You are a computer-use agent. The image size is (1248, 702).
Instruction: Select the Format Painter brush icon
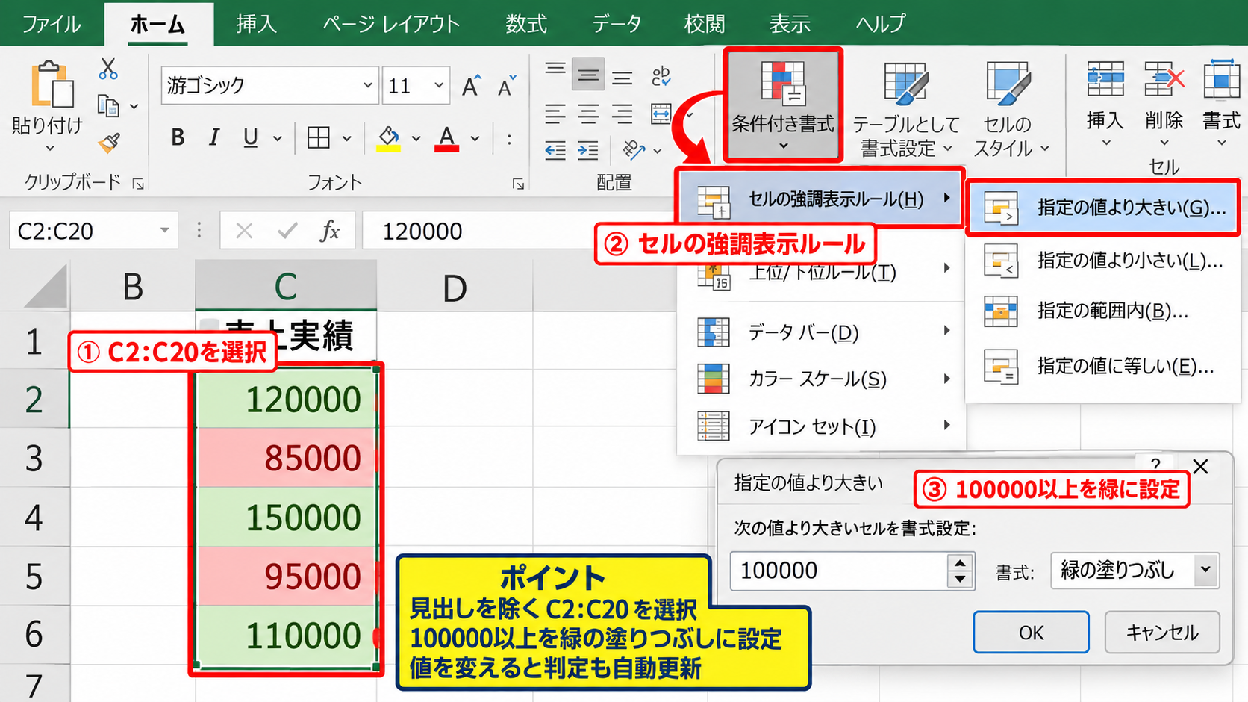[x=109, y=142]
